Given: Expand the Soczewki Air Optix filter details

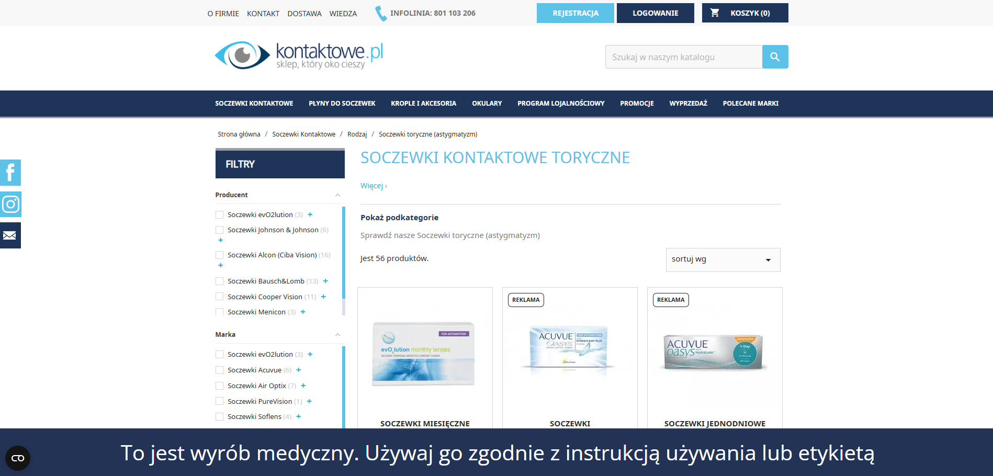Looking at the screenshot, I should [x=303, y=386].
